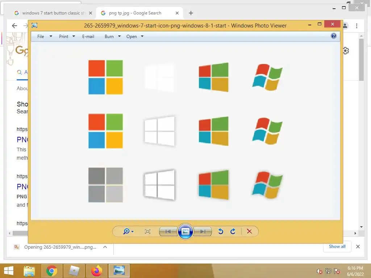Open the Roblox icon on the taskbar
Image resolution: width=371 pixels, height=278 pixels.
(74, 271)
